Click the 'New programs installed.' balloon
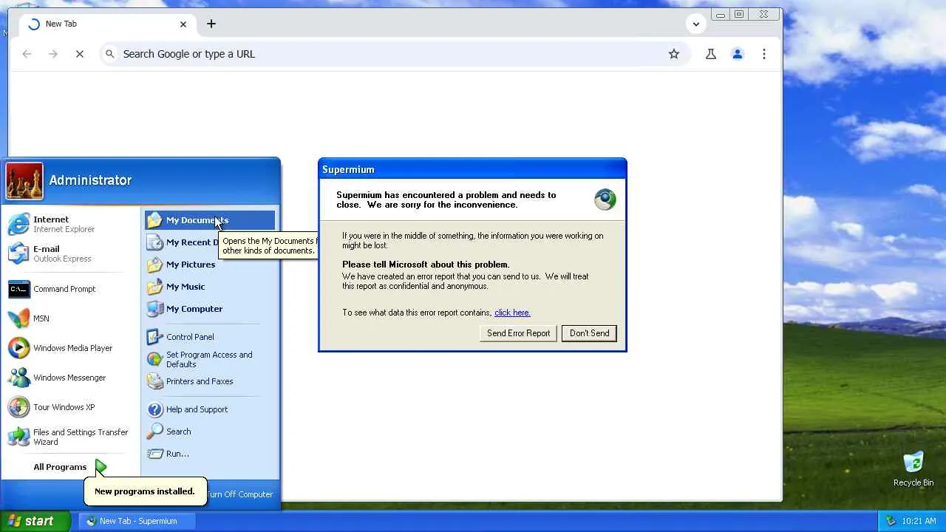946x532 pixels. coord(145,491)
